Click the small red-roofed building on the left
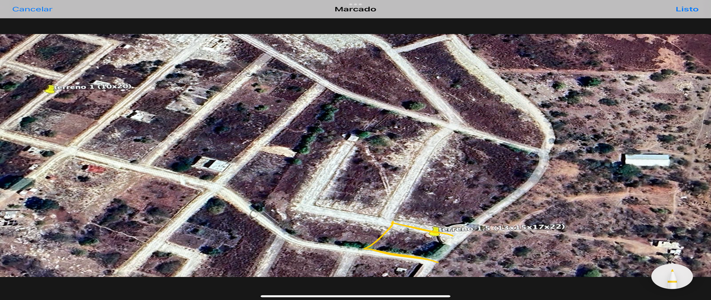This screenshot has height=300, width=711. pos(97,170)
